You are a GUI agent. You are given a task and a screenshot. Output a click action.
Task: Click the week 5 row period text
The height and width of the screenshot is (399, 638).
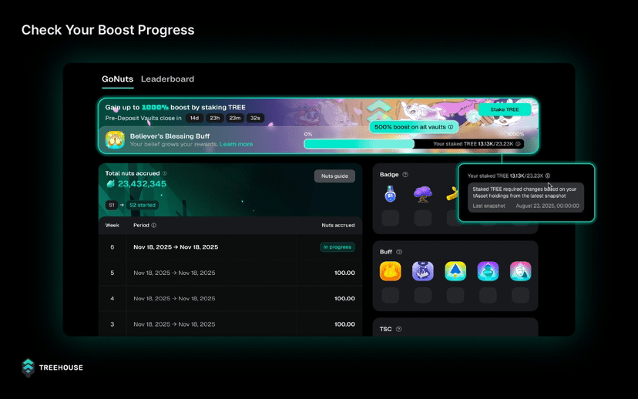[x=174, y=273]
